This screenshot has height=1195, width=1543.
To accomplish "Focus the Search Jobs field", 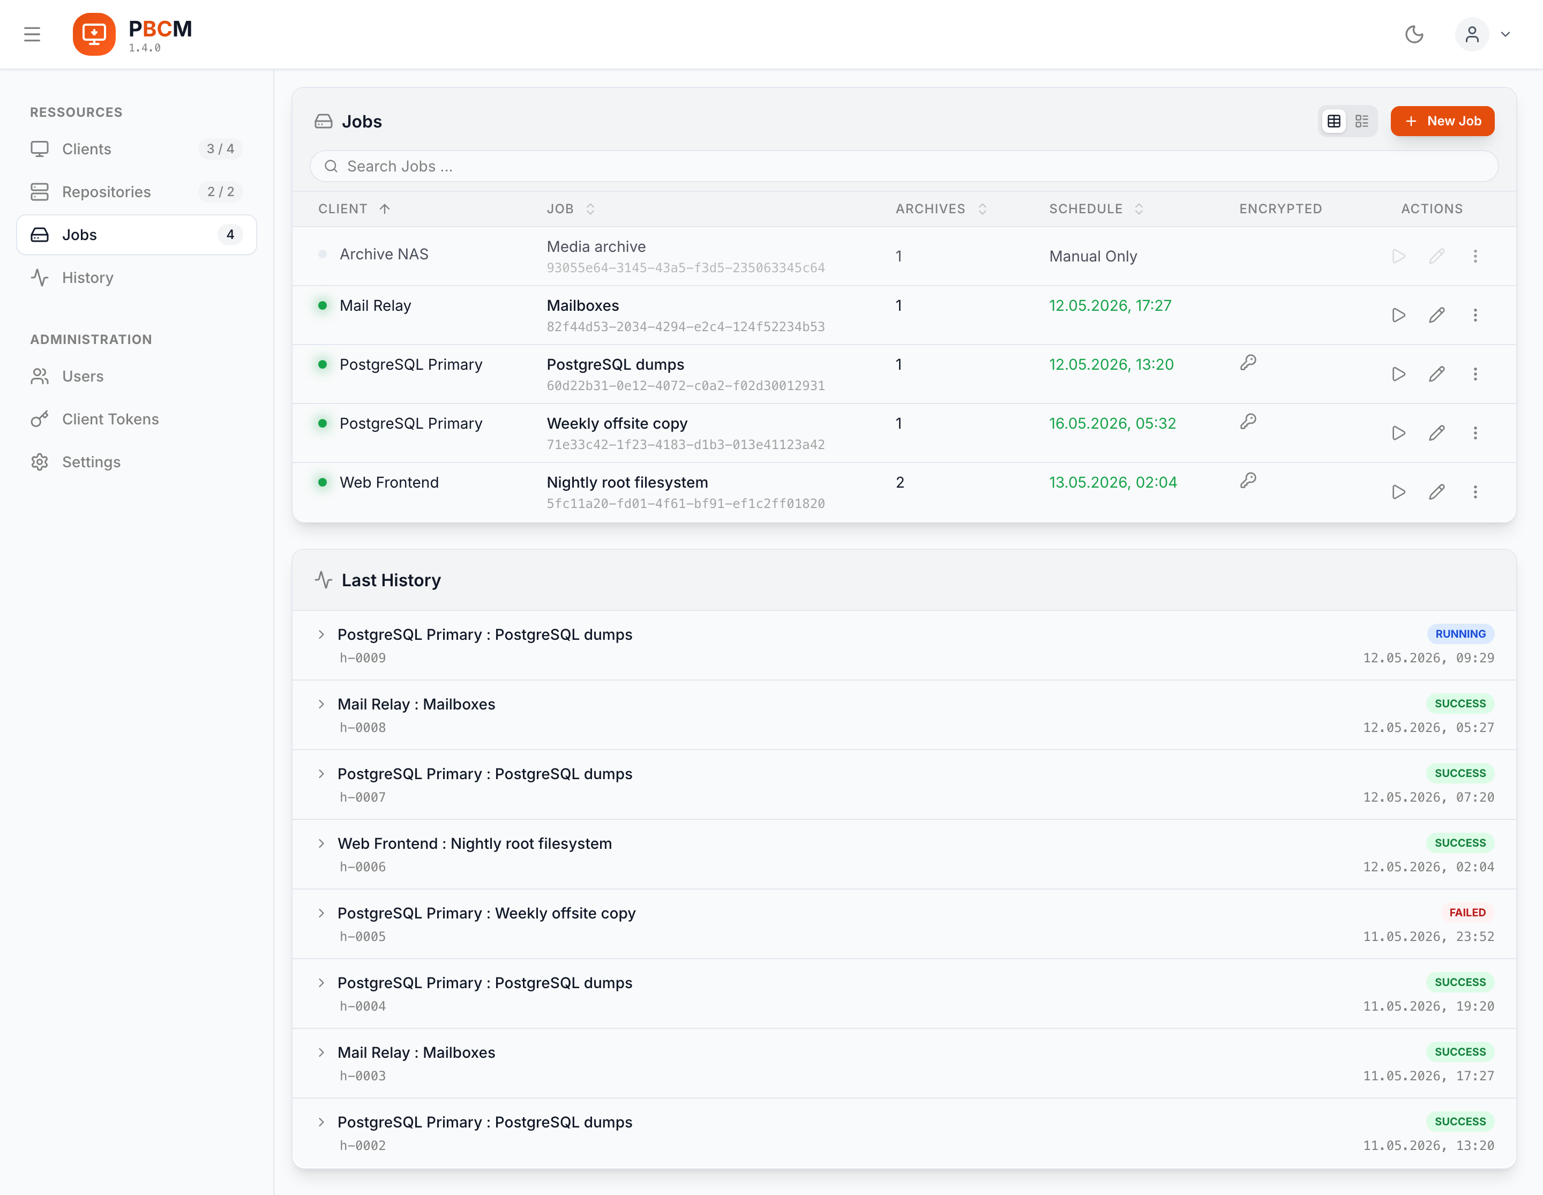I will pyautogui.click(x=904, y=166).
